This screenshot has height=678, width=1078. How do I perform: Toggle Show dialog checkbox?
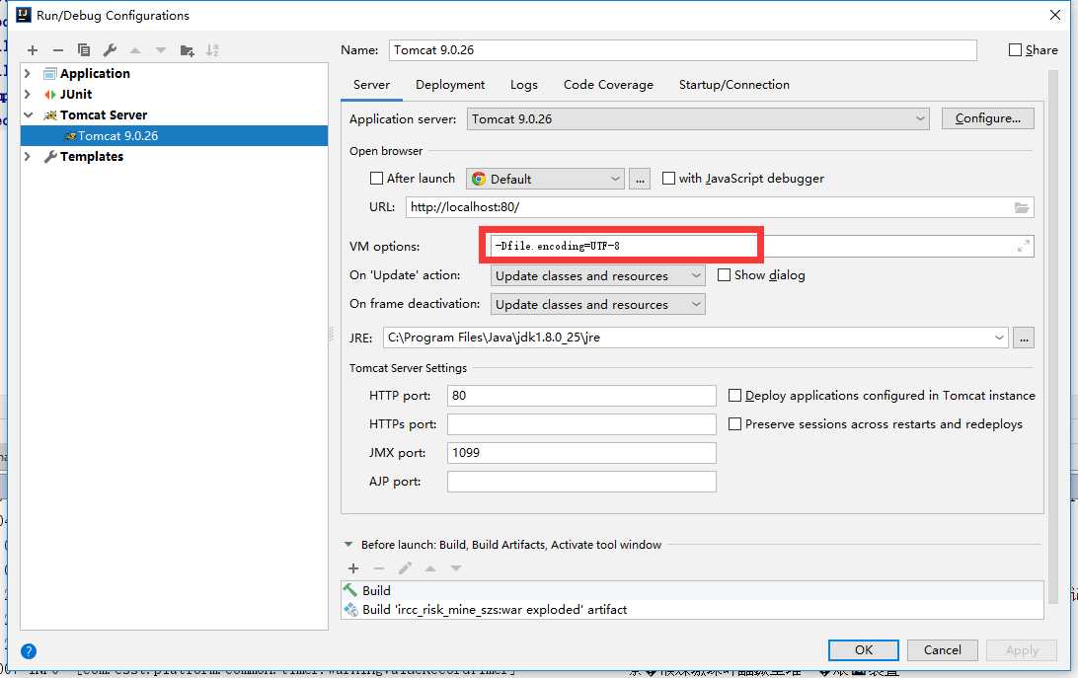click(x=724, y=275)
